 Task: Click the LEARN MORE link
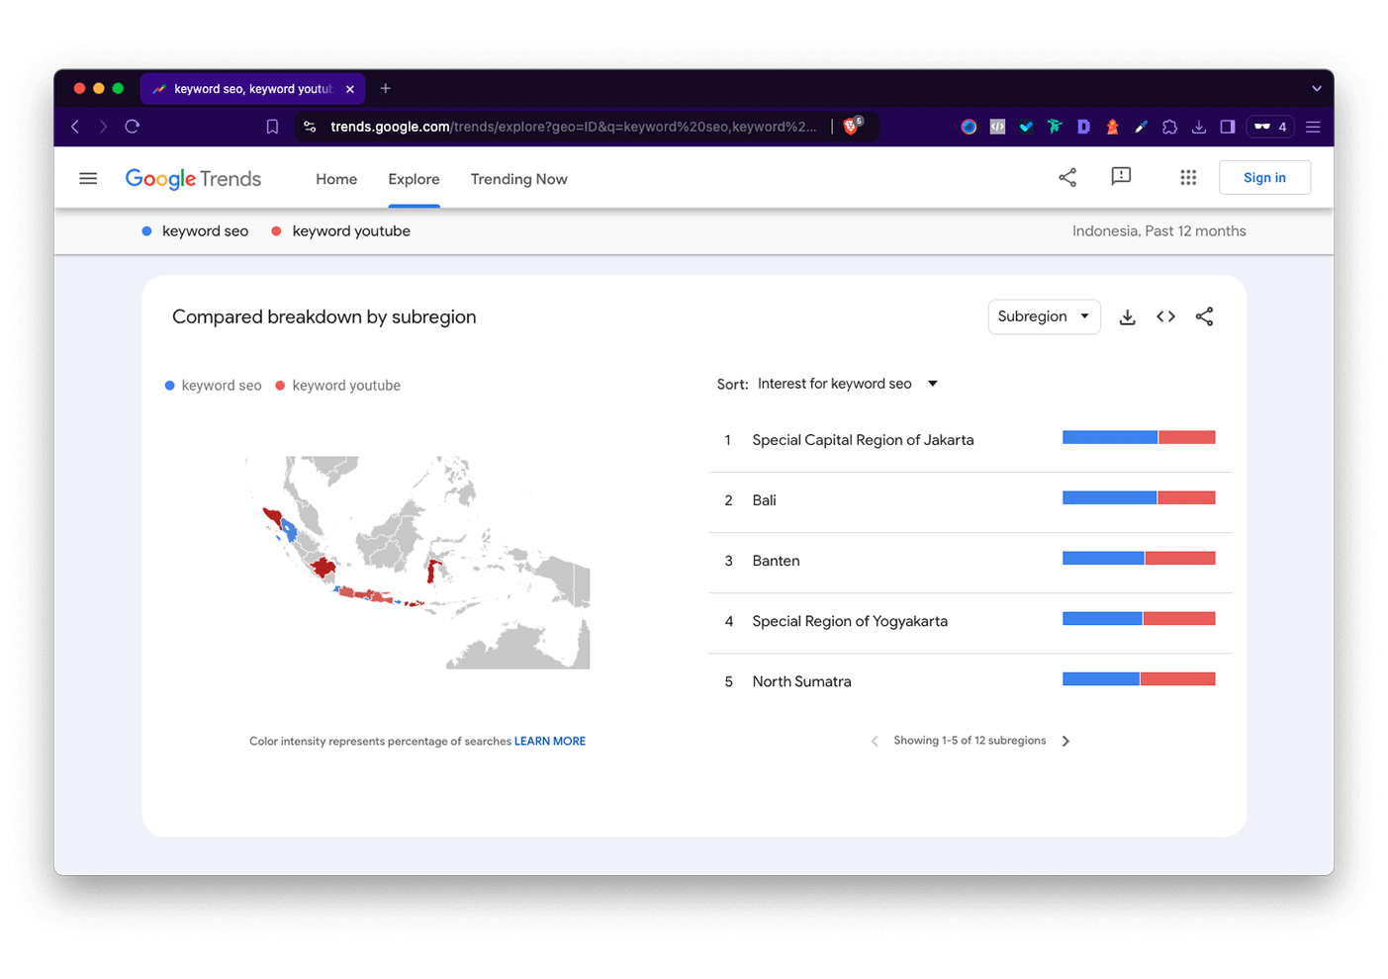pyautogui.click(x=549, y=741)
